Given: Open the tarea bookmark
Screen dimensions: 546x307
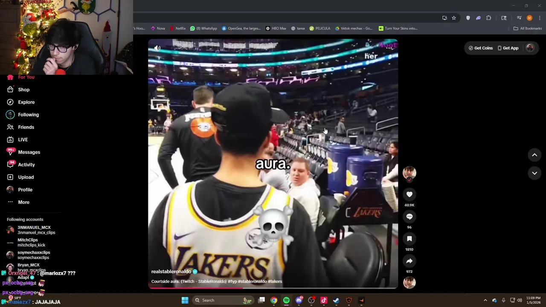Looking at the screenshot, I should coord(298,29).
